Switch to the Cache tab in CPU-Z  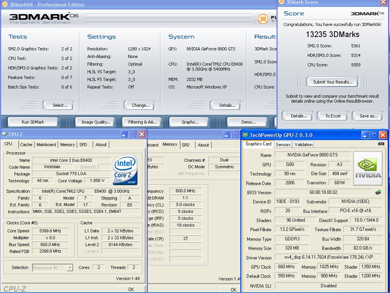[x=26, y=145]
